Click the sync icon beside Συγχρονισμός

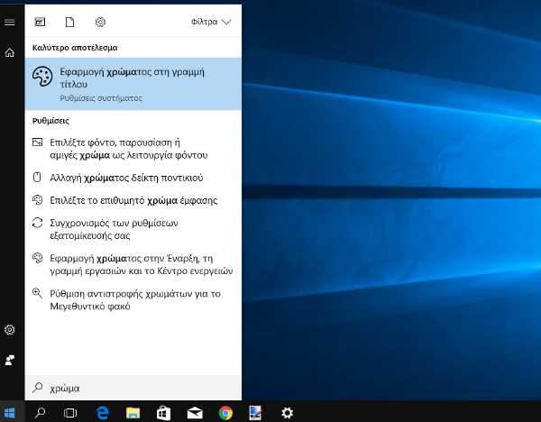point(37,223)
